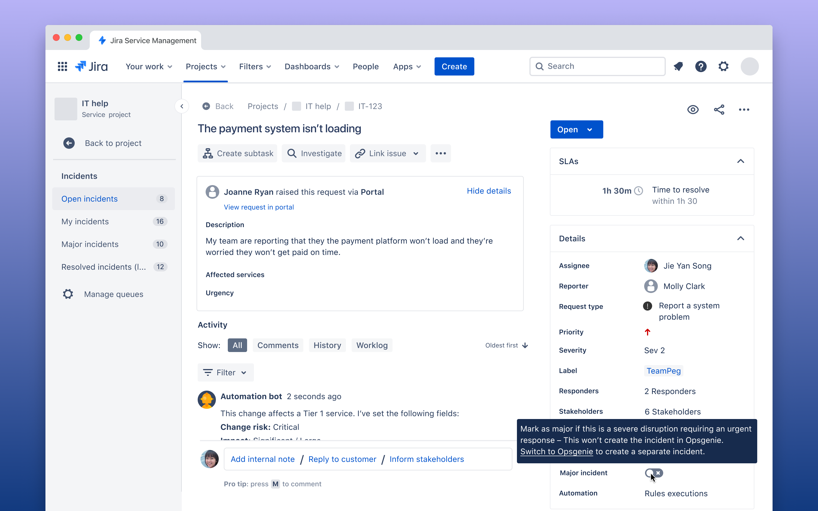
Task: Select the History activity tab
Action: 327,345
